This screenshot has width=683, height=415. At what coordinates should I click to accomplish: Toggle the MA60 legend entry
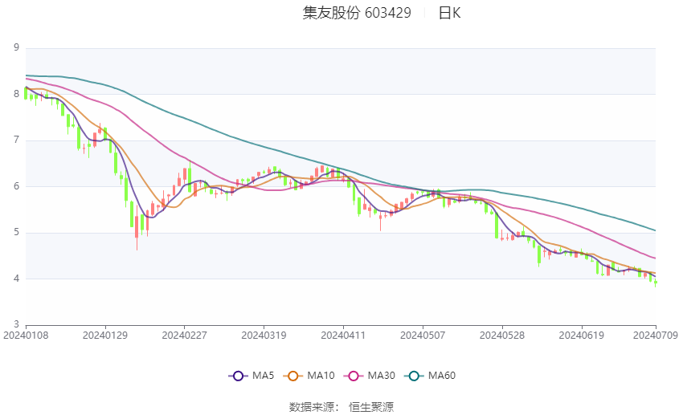(x=430, y=376)
